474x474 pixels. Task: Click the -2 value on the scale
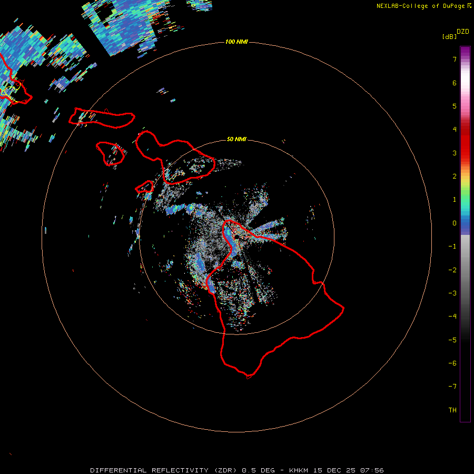coord(452,270)
